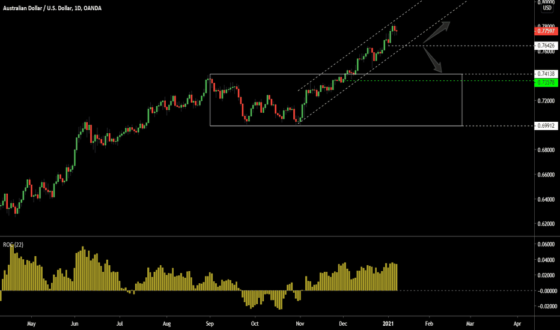Click the 0.64000 price axis value
The width and height of the screenshot is (560, 330).
(546, 199)
